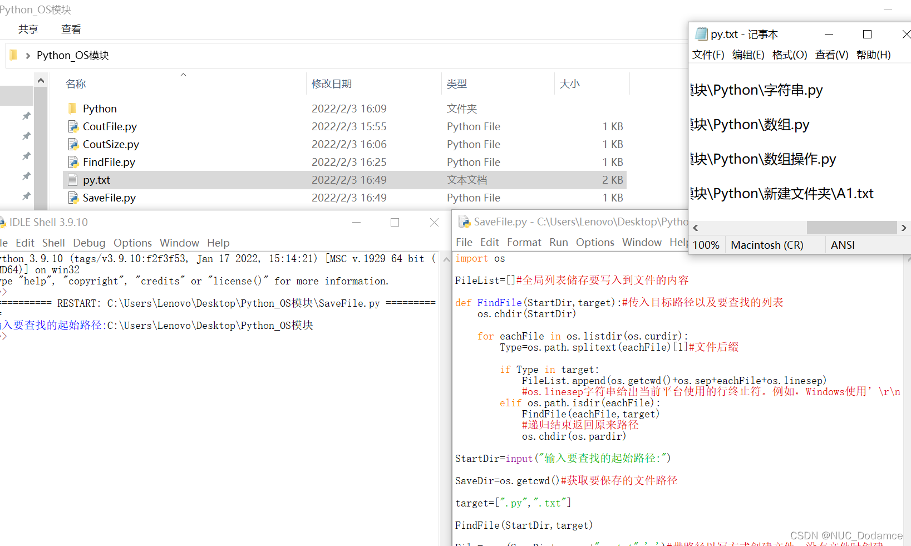Sort files by 修改日期 column header
Viewport: 911px width, 546px height.
[x=332, y=84]
